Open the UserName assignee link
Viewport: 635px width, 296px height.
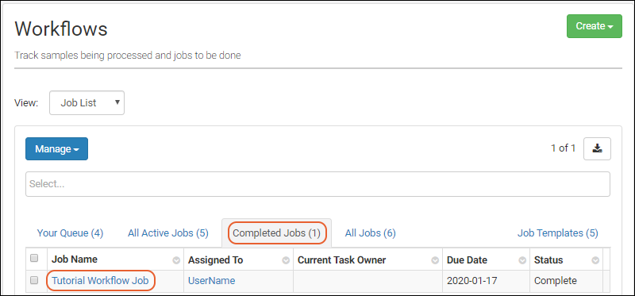pyautogui.click(x=211, y=281)
